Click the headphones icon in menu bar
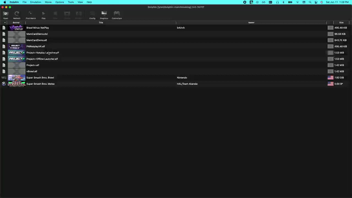The image size is (352, 198). pyautogui.click(x=277, y=2)
